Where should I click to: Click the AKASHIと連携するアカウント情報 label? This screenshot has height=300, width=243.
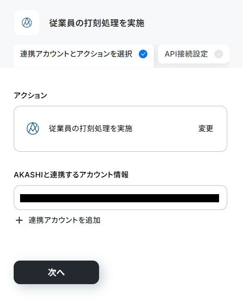(x=71, y=174)
